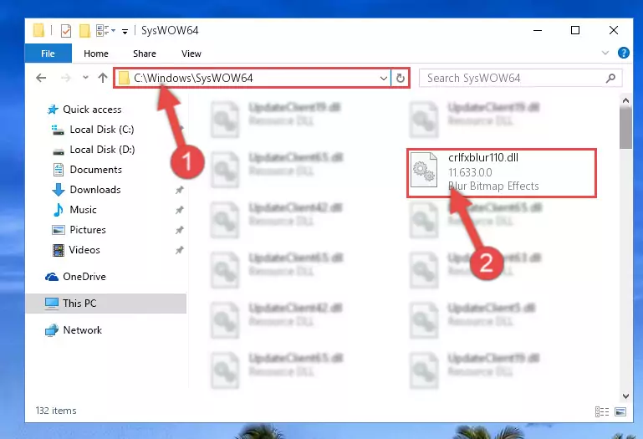643x439 pixels.
Task: Click the New folder quick access icon
Action: (x=84, y=31)
